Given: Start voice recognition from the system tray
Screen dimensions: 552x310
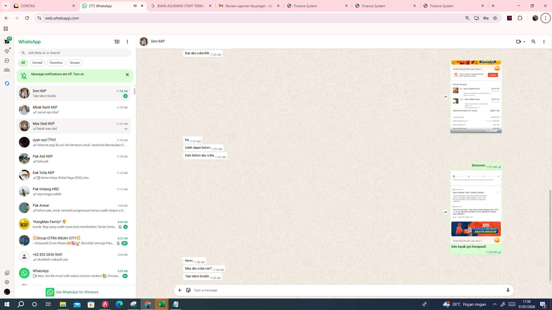Looking at the screenshot, I should pyautogui.click(x=425, y=304).
